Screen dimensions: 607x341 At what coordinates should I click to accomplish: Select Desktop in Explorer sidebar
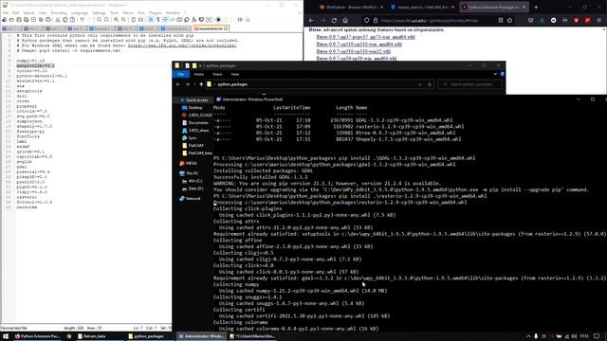(195, 107)
